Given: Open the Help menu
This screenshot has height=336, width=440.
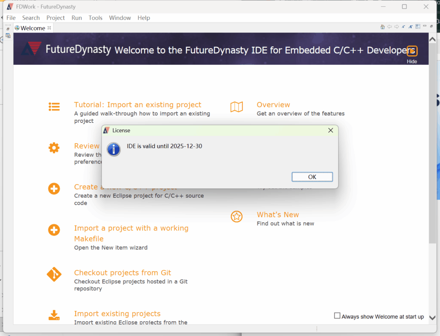Looking at the screenshot, I should tap(144, 18).
